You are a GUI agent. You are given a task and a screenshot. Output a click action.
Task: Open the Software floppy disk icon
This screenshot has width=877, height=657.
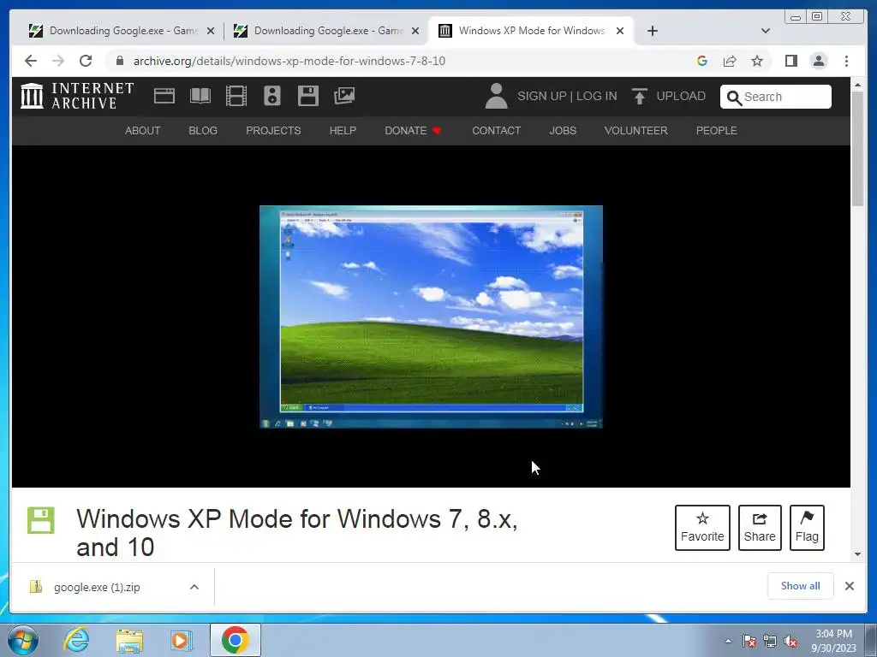tap(307, 96)
